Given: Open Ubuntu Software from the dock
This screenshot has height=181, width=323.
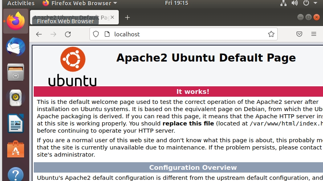Looking at the screenshot, I should click(x=16, y=149).
